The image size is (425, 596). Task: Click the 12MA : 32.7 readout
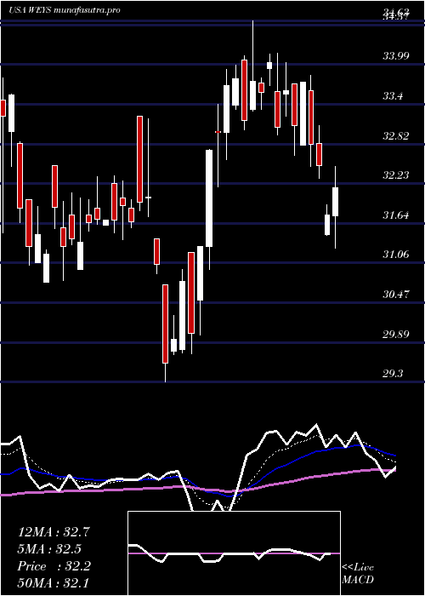[54, 532]
